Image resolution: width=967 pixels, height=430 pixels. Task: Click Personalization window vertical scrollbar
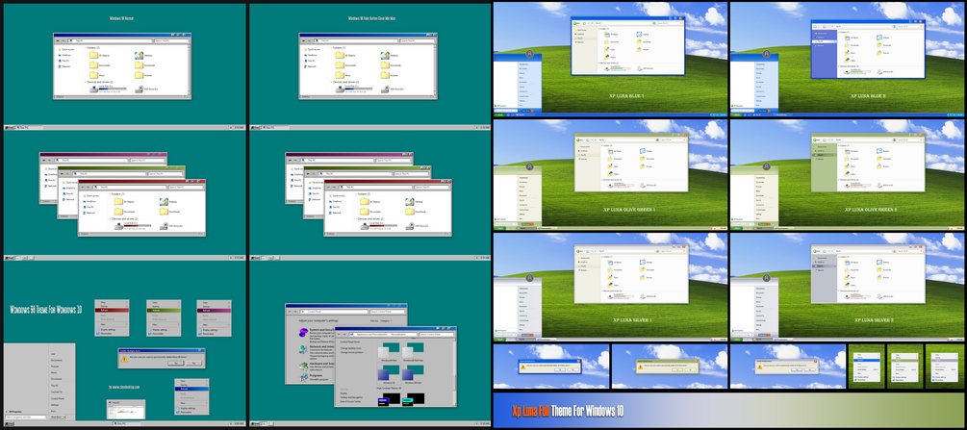click(455, 370)
